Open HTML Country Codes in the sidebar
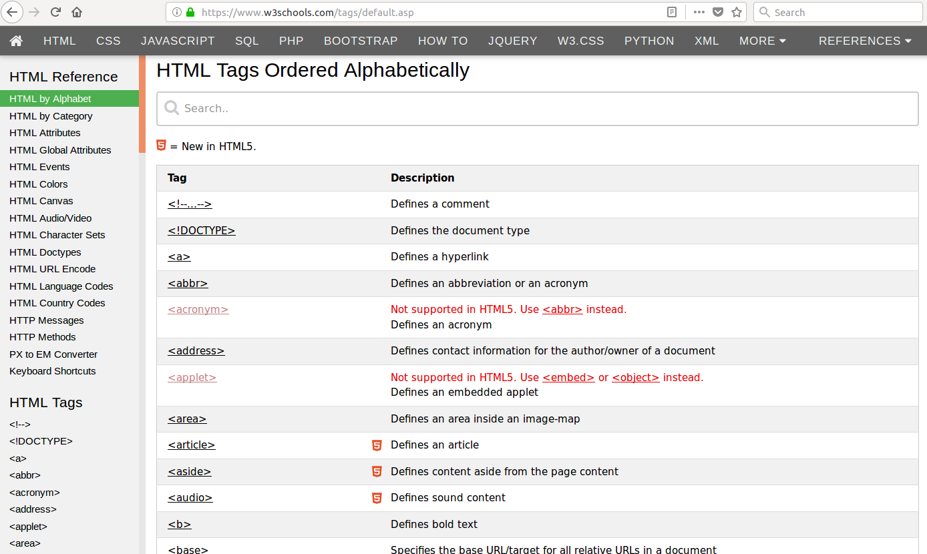The width and height of the screenshot is (927, 554). pyautogui.click(x=57, y=303)
